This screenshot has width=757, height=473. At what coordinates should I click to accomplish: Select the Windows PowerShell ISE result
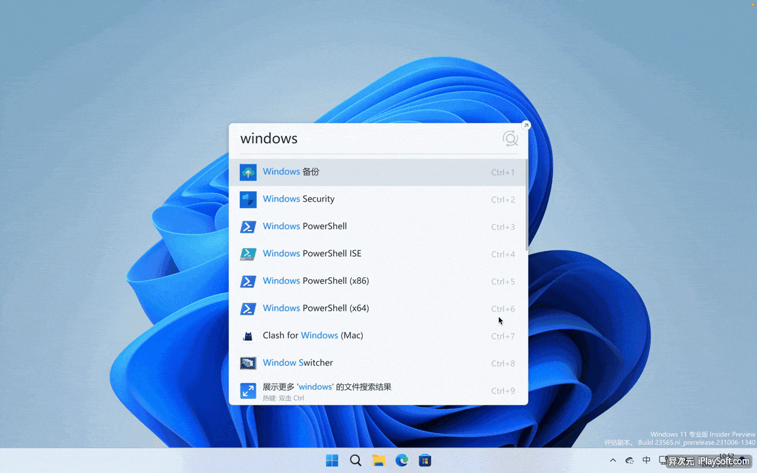378,254
